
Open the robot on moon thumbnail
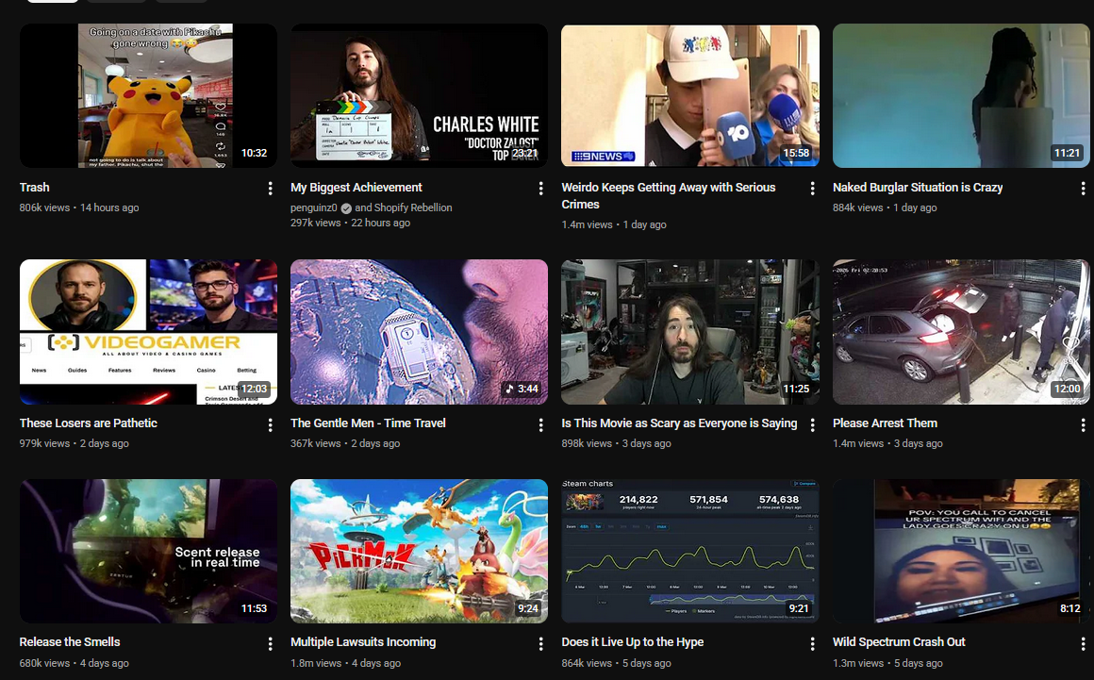pos(419,332)
